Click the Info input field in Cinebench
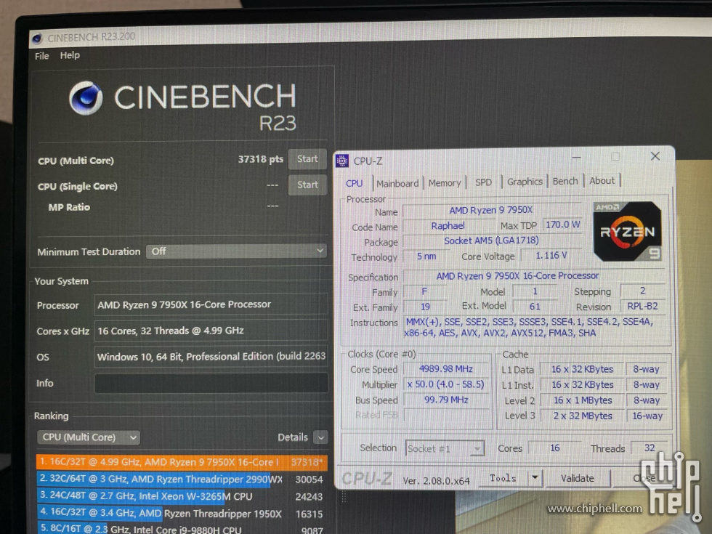 click(211, 383)
